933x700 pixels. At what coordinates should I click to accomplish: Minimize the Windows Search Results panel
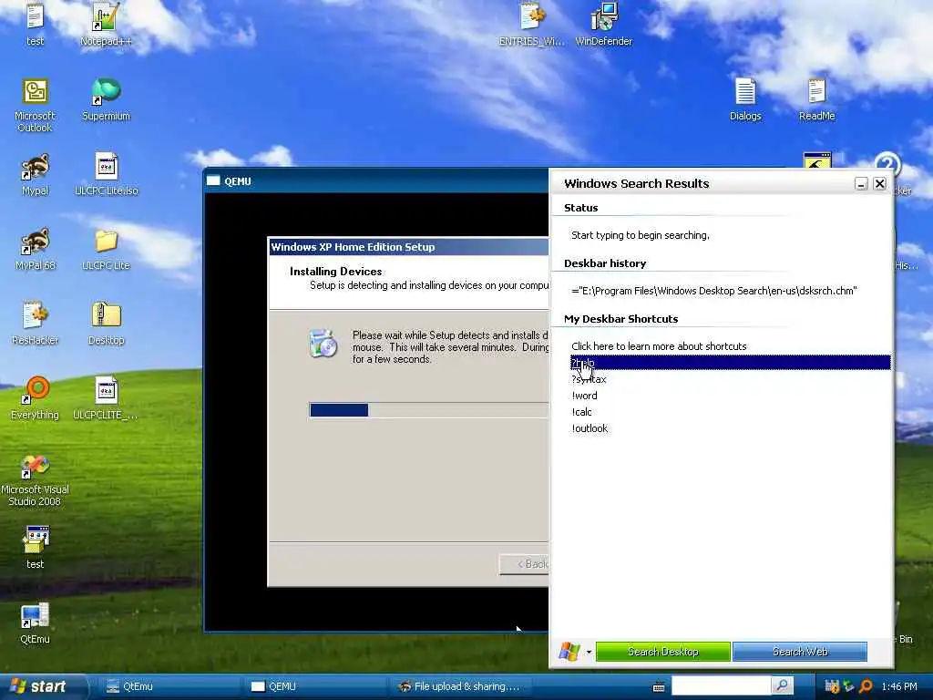[861, 184]
